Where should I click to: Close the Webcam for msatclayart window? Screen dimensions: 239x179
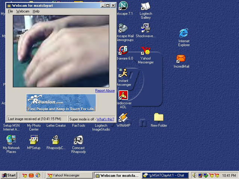click(113, 6)
